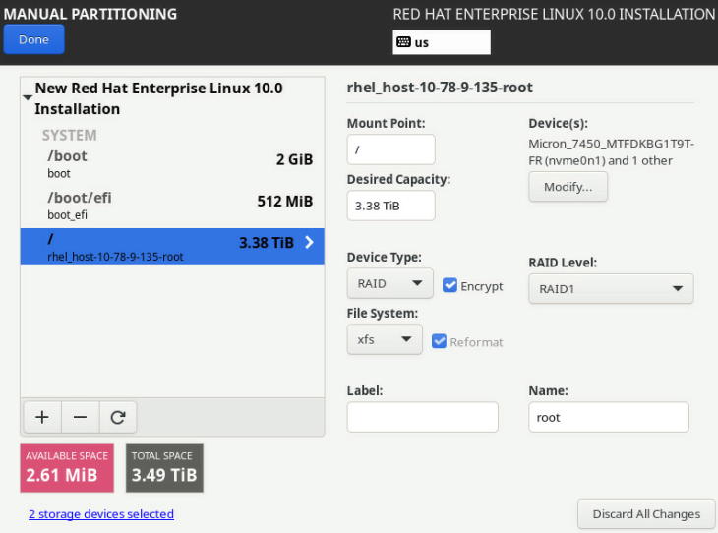
Task: Click the Micron_7450 device name text
Action: (611, 152)
